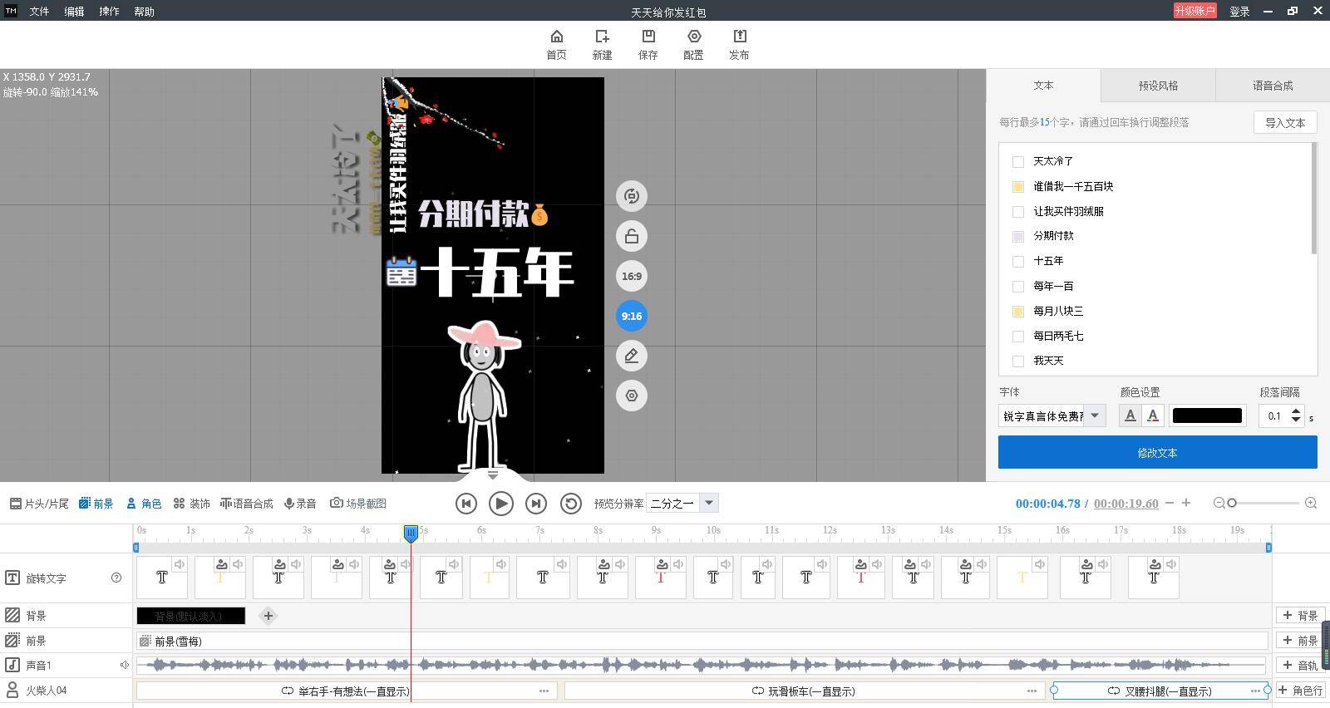
Task: Click the pencil edit round button
Action: click(x=632, y=356)
